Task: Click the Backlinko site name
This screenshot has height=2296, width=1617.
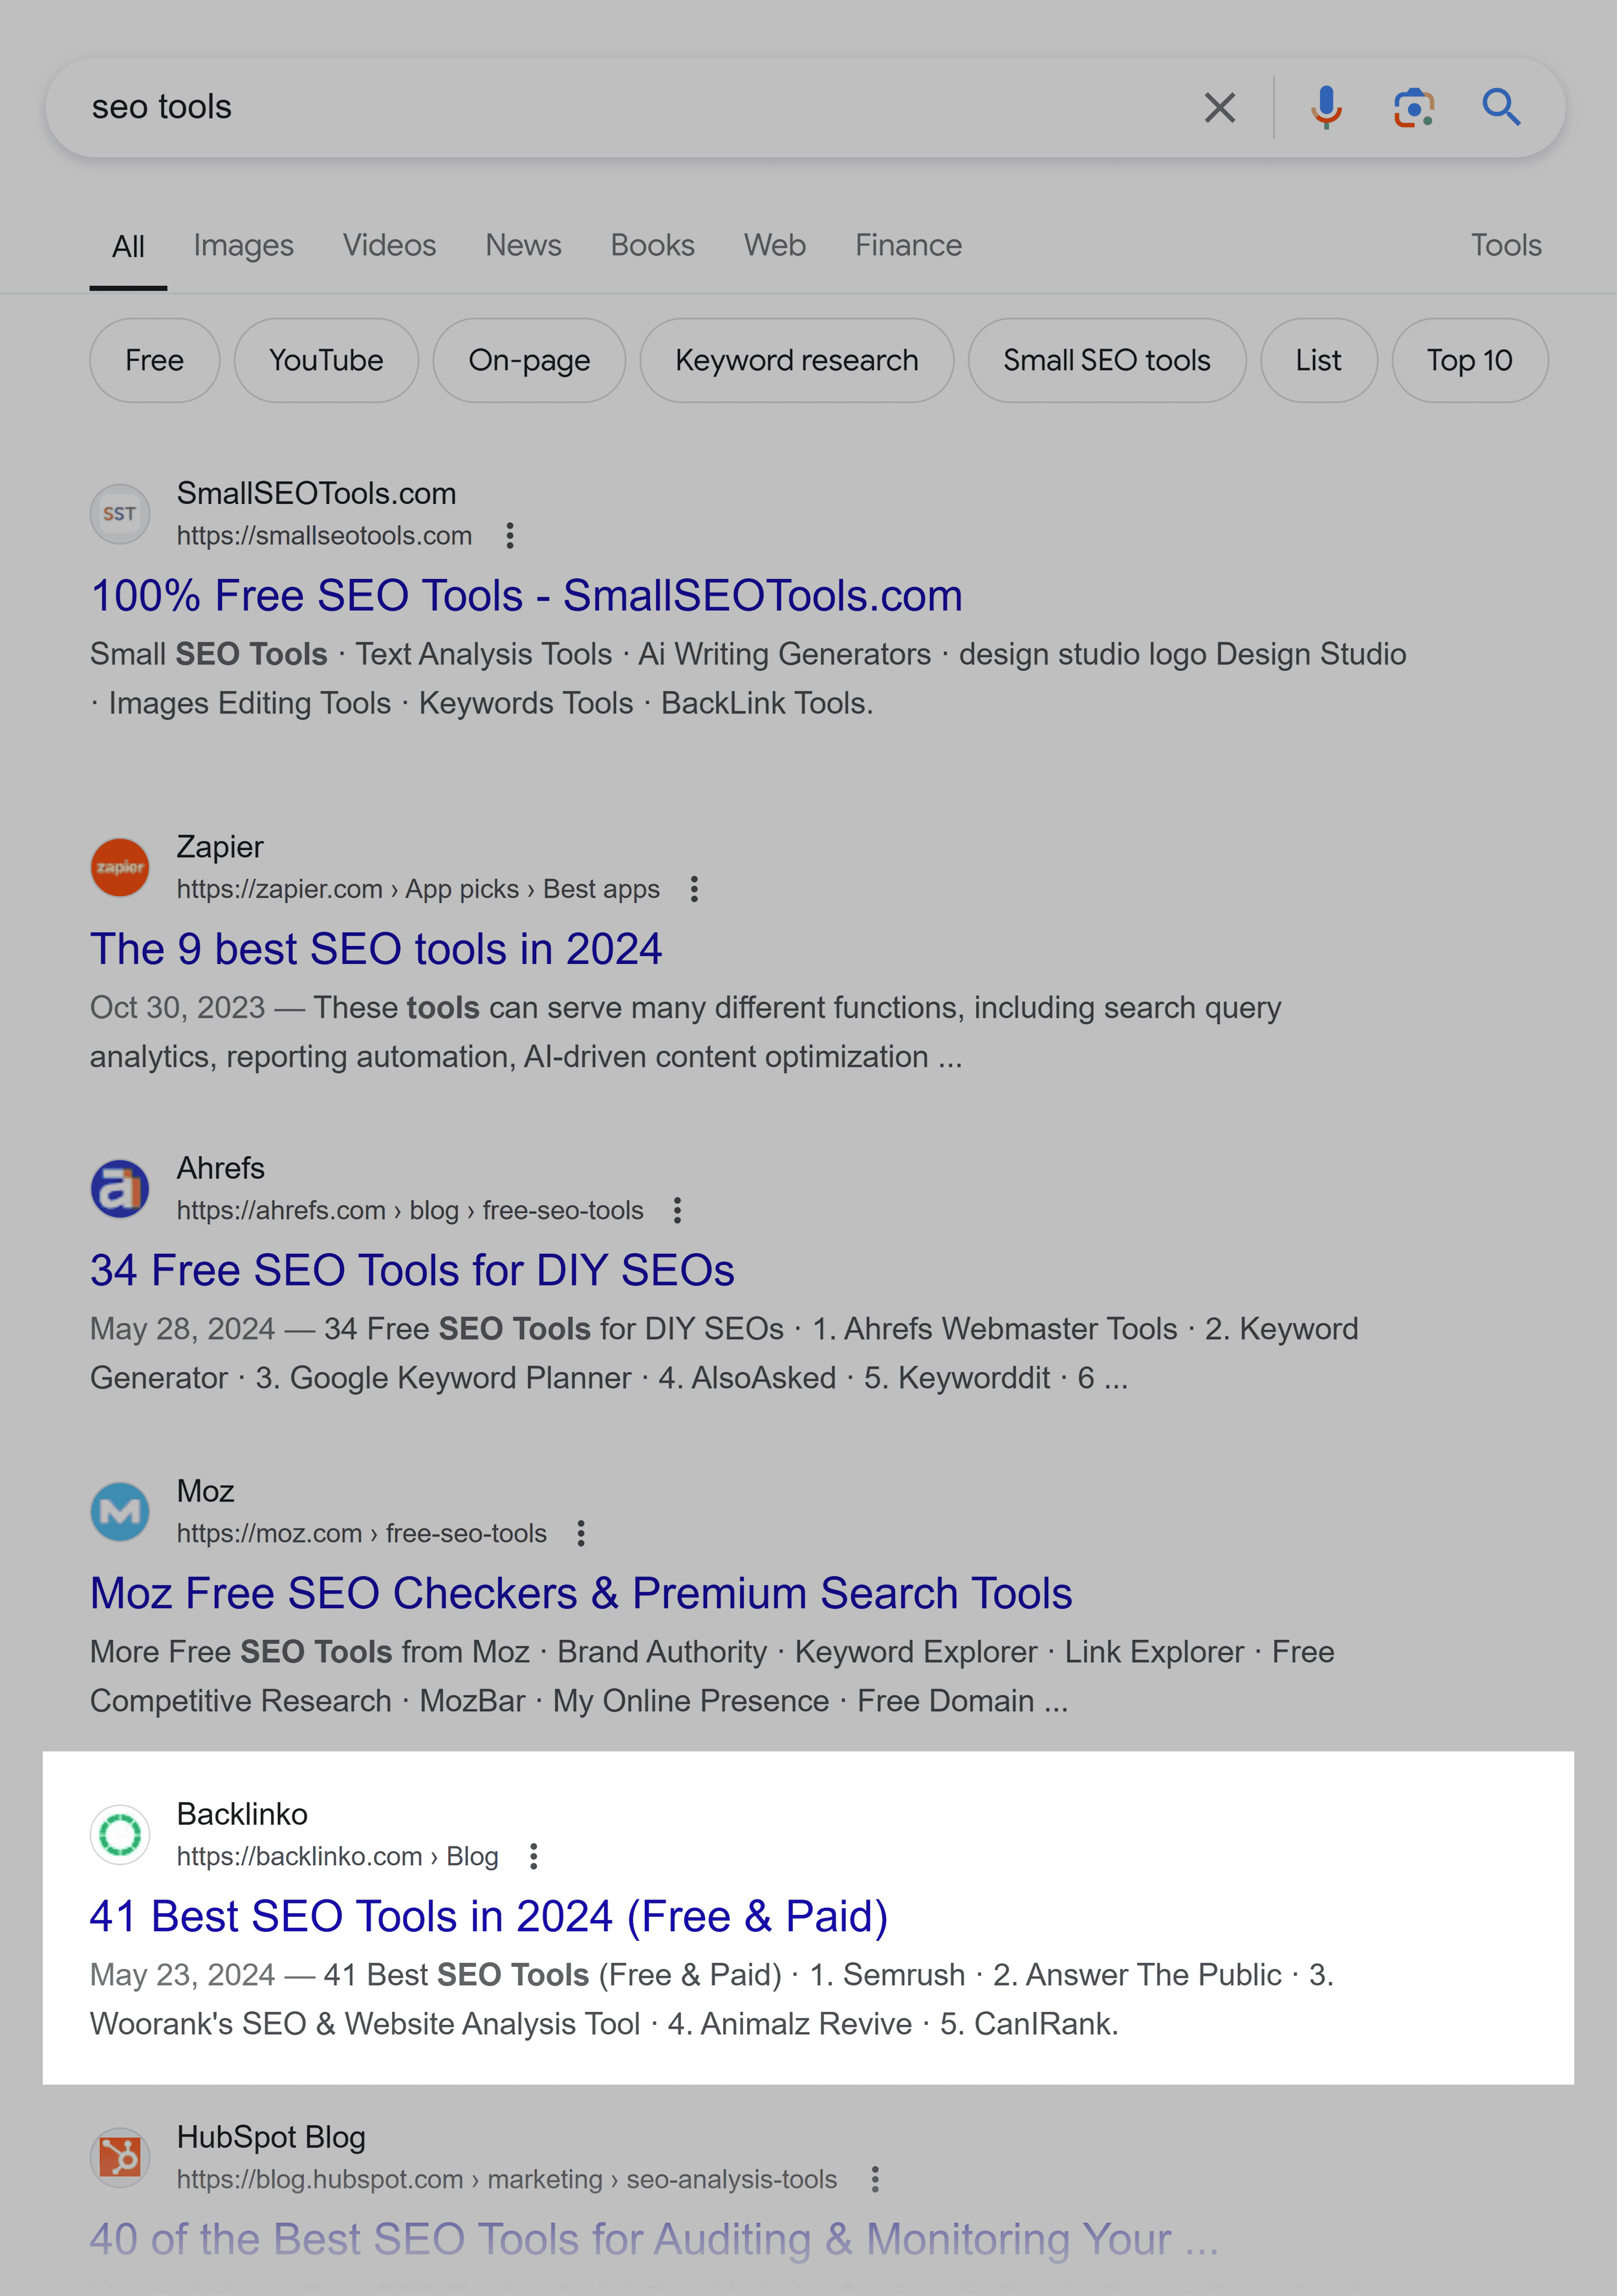Action: tap(242, 1814)
